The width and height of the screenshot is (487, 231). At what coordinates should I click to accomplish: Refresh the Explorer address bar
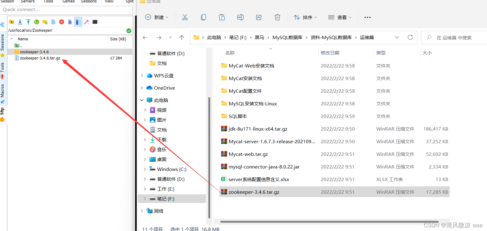click(x=410, y=37)
